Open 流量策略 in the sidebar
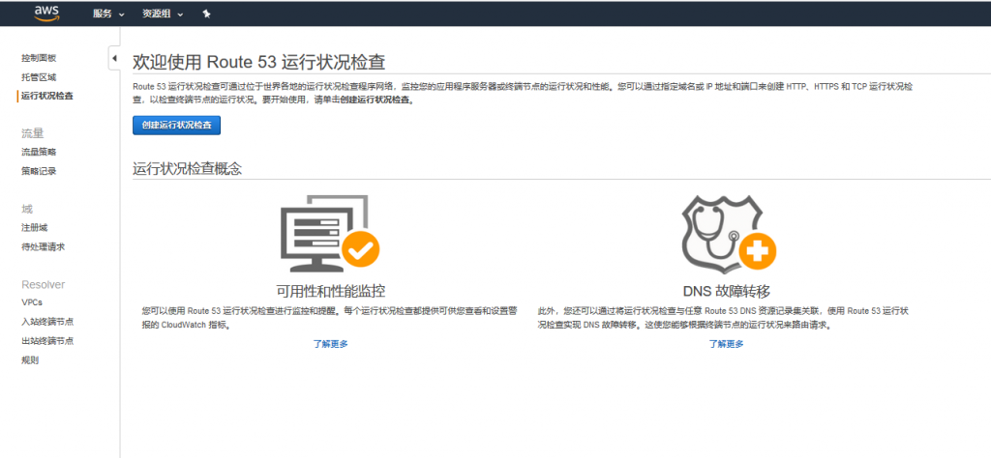 (x=39, y=152)
